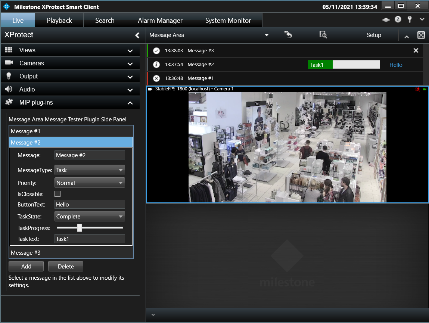This screenshot has width=429, height=323.
Task: Open the MessageType dropdown showing Task
Action: 90,170
